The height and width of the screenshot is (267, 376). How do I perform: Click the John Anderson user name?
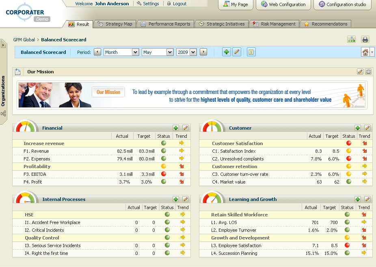click(x=112, y=4)
